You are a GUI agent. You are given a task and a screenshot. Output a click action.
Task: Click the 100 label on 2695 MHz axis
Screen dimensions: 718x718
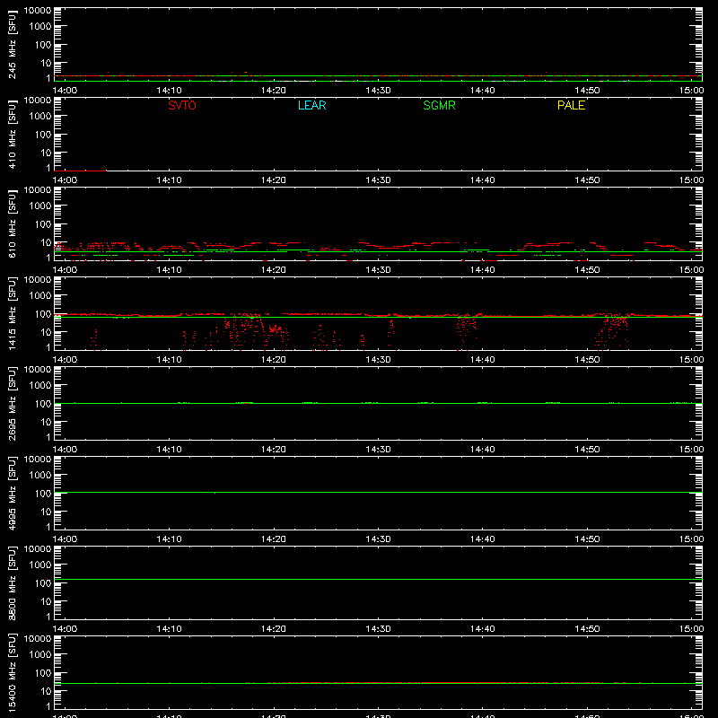click(x=43, y=404)
